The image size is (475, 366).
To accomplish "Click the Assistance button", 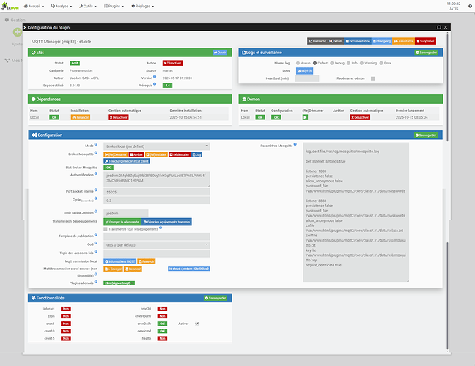I will (403, 41).
